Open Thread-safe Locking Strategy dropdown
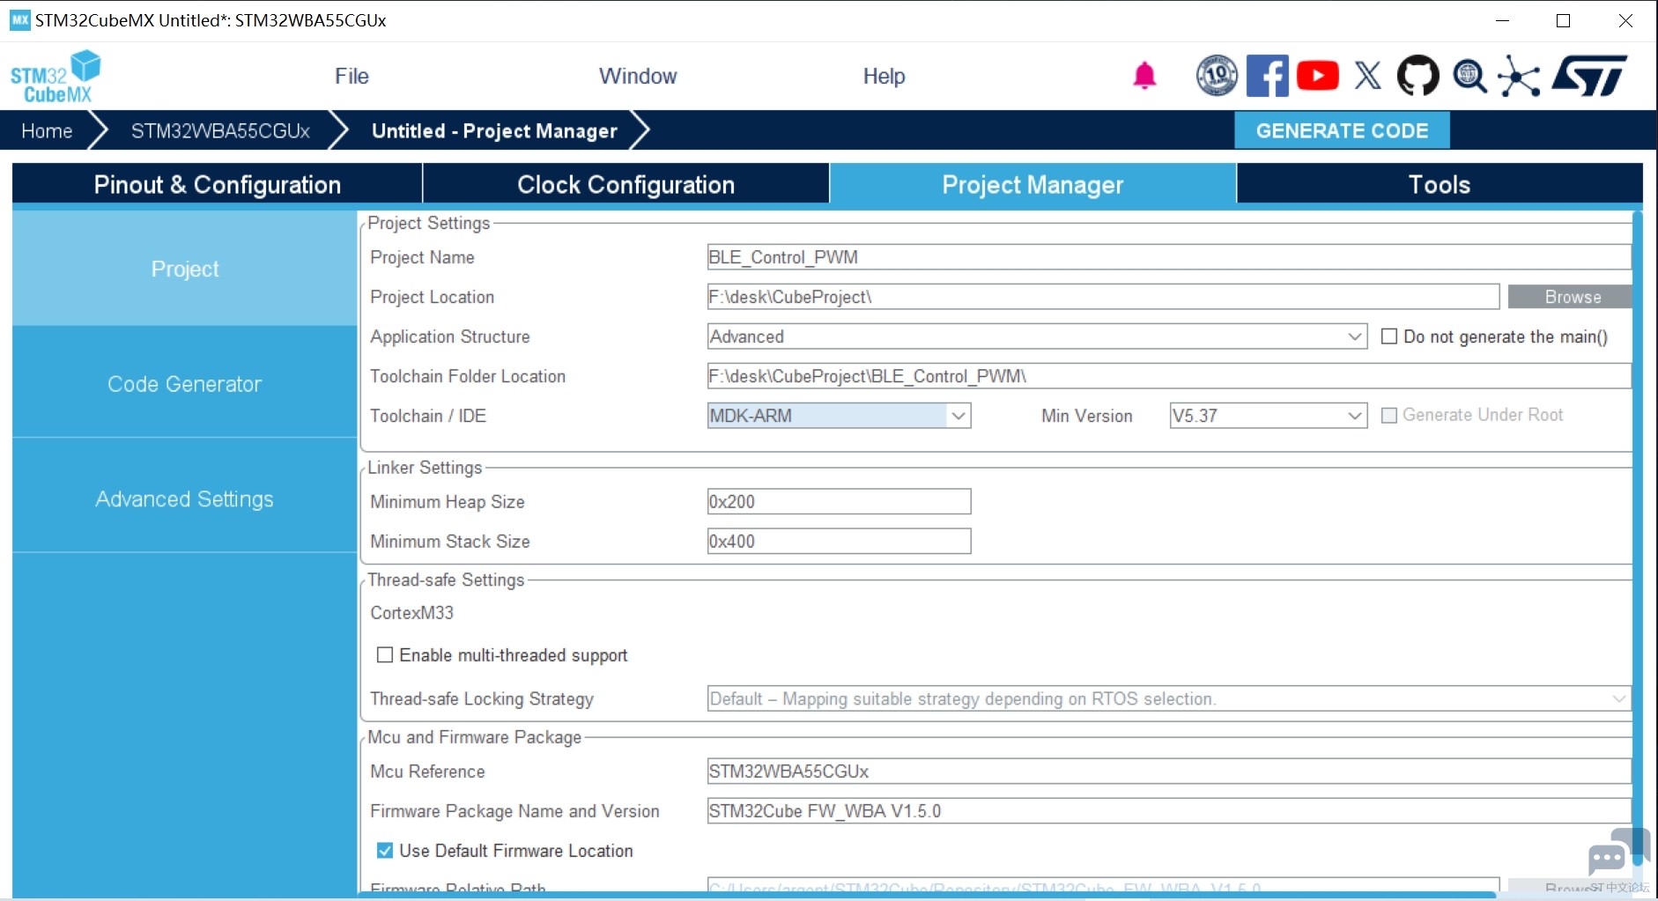This screenshot has width=1658, height=901. pyautogui.click(x=1169, y=698)
